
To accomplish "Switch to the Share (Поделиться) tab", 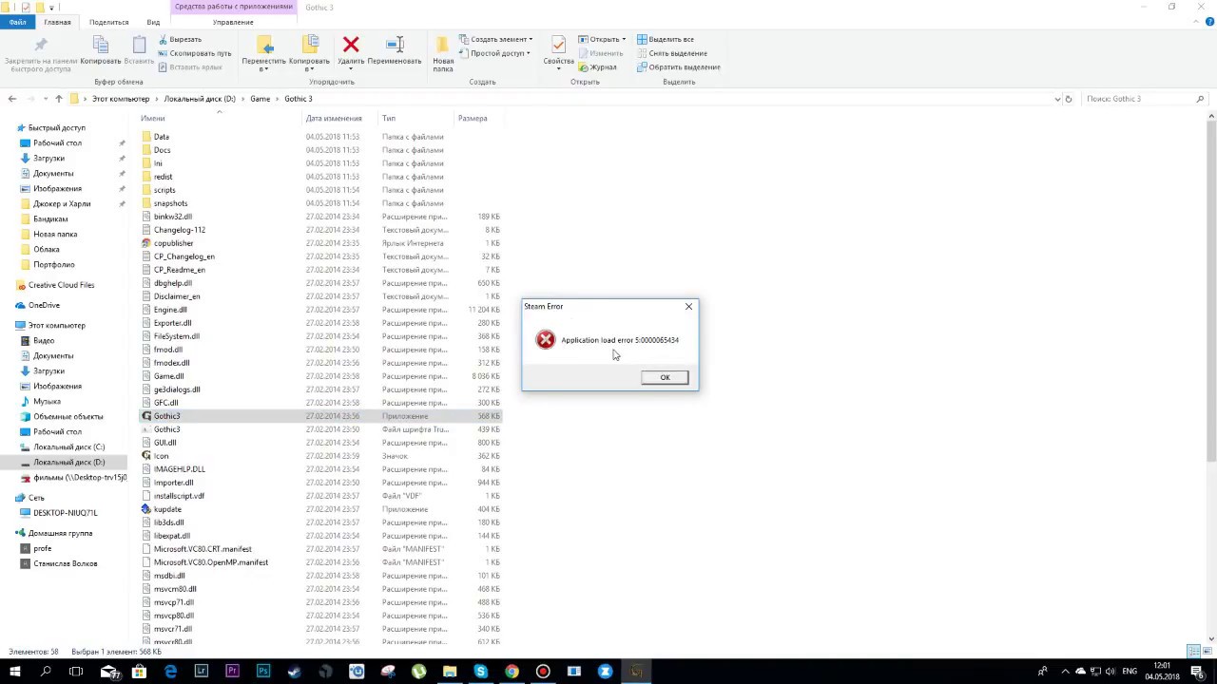I will pos(108,22).
